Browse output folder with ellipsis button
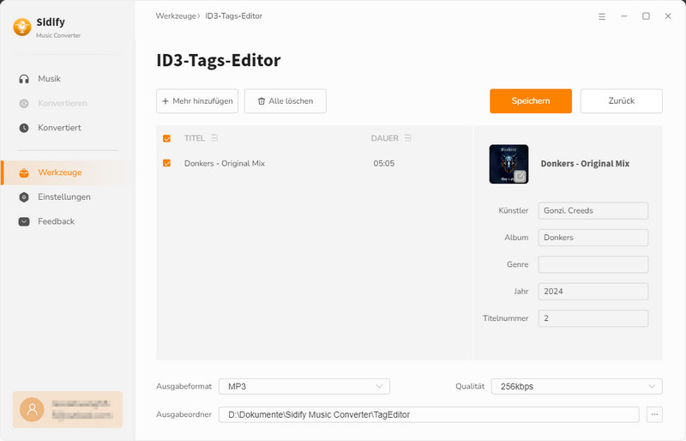 (654, 414)
